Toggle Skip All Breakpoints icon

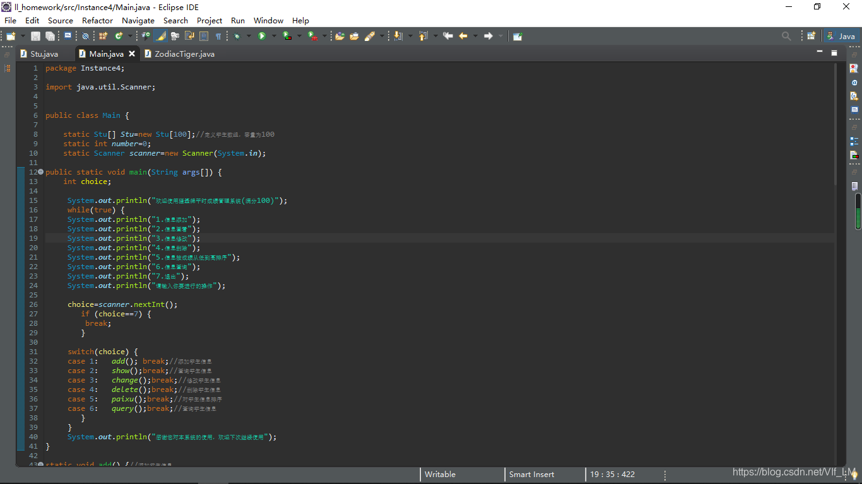[85, 37]
